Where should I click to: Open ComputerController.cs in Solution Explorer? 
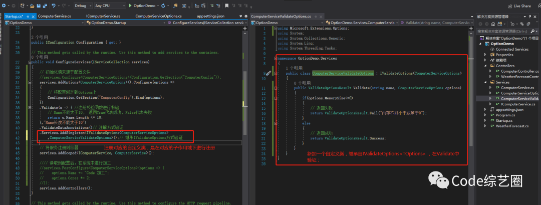coord(519,71)
